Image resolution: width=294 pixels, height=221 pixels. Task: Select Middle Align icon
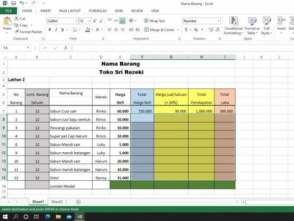pos(116,21)
